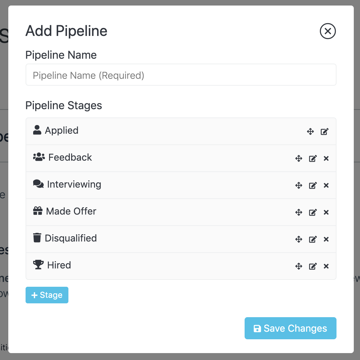Image resolution: width=360 pixels, height=360 pixels.
Task: Edit the Applied stage
Action: [324, 132]
